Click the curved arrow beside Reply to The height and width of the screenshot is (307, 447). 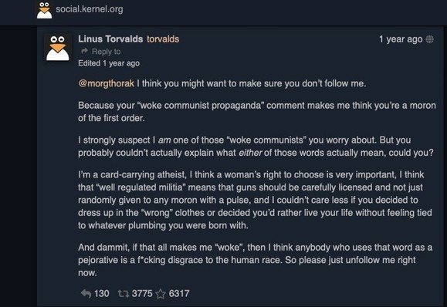point(84,51)
